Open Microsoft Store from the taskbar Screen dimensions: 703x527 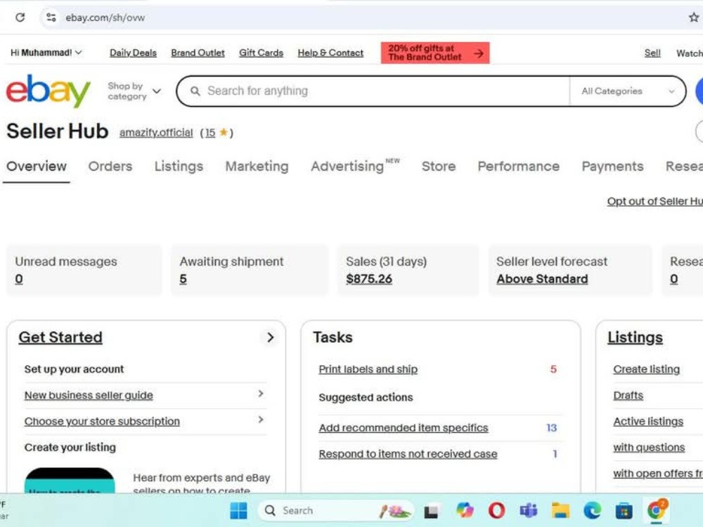(x=624, y=510)
